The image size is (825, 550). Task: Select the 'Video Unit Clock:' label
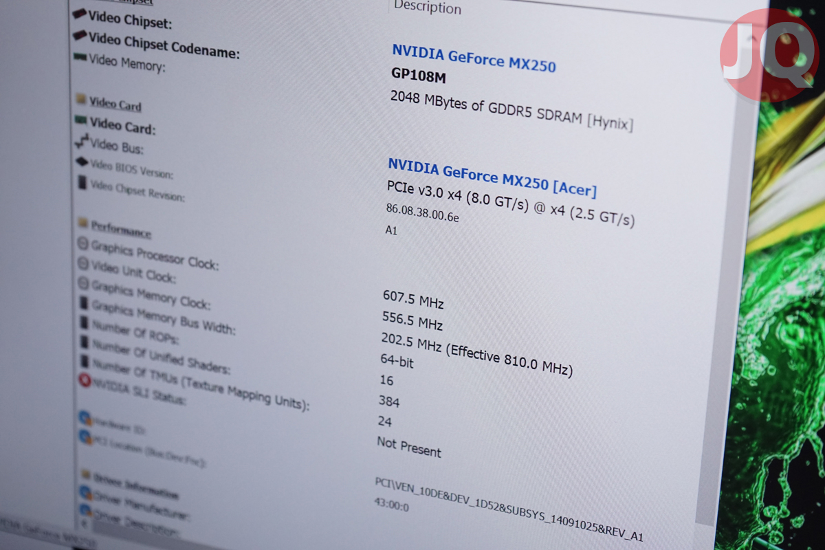pyautogui.click(x=135, y=272)
